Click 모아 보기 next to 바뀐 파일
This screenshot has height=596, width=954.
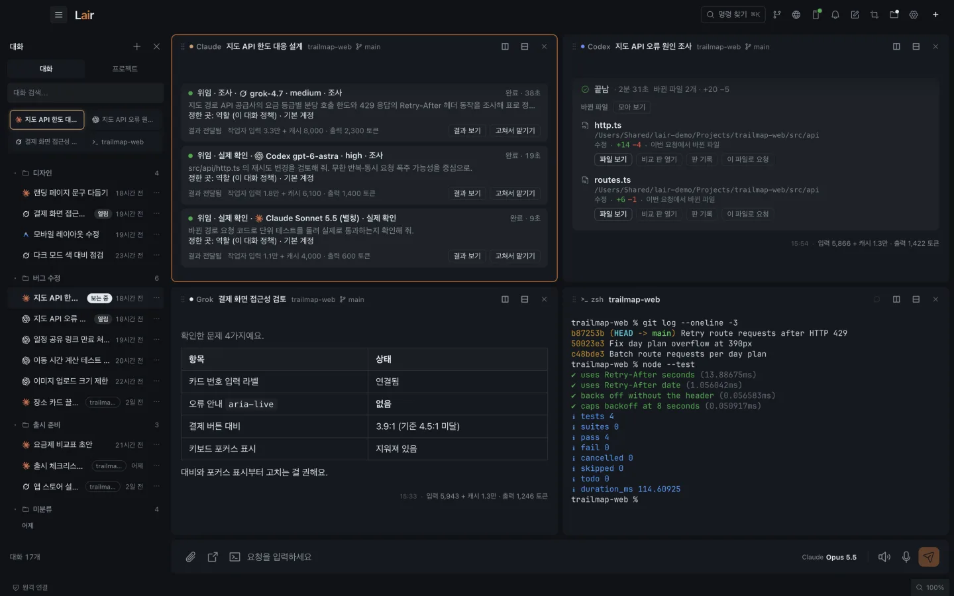tap(631, 107)
